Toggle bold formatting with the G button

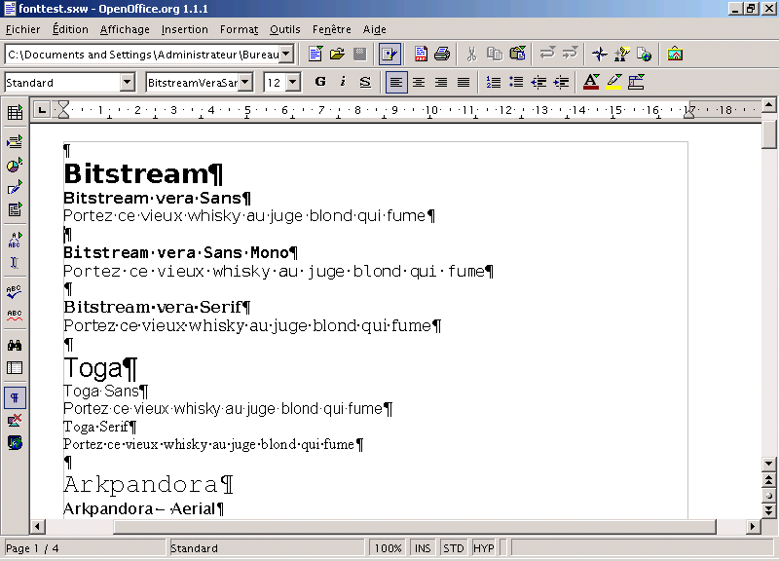pos(320,82)
